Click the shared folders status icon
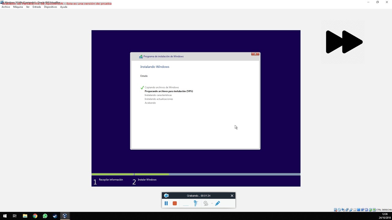Screen dimensions: 392x220 point(355,210)
